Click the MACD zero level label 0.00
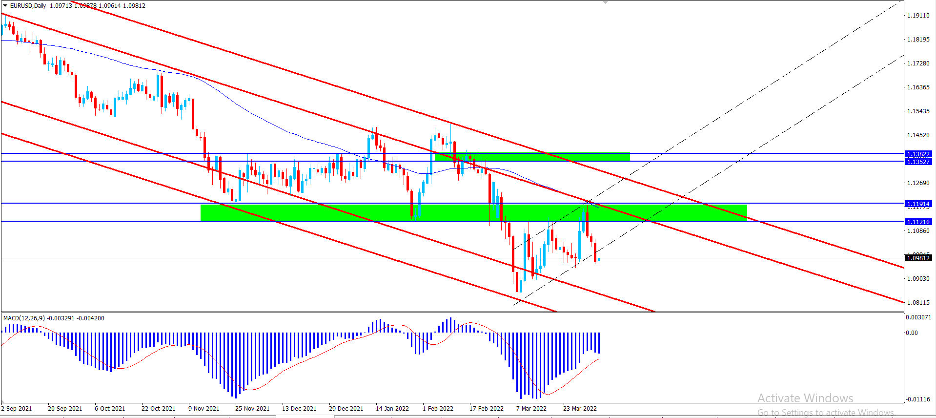Viewport: 936px width, 418px height. 912,333
